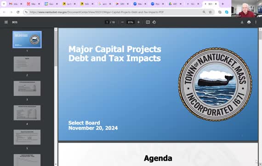Print the PDF document

pyautogui.click(x=249, y=22)
